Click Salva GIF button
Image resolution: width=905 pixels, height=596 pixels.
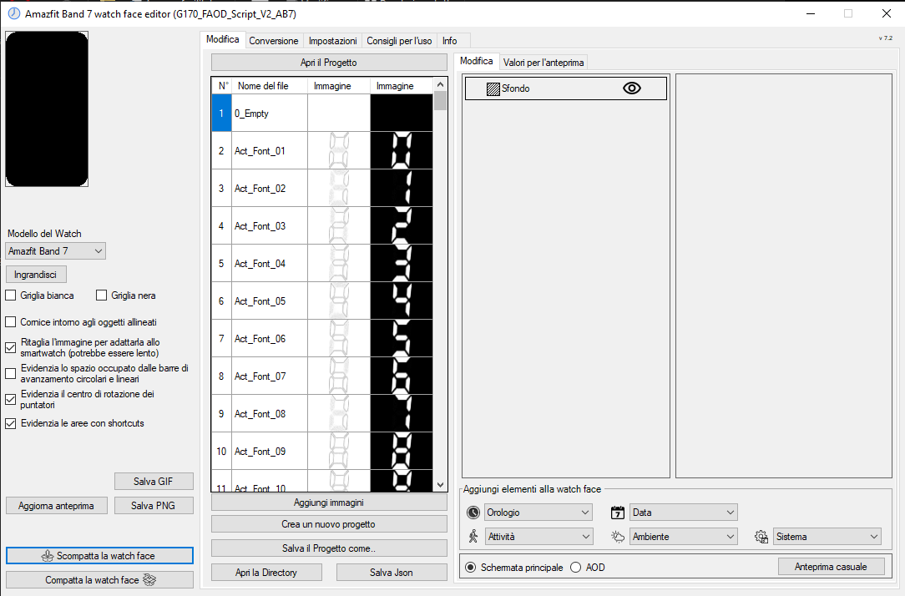click(x=154, y=481)
